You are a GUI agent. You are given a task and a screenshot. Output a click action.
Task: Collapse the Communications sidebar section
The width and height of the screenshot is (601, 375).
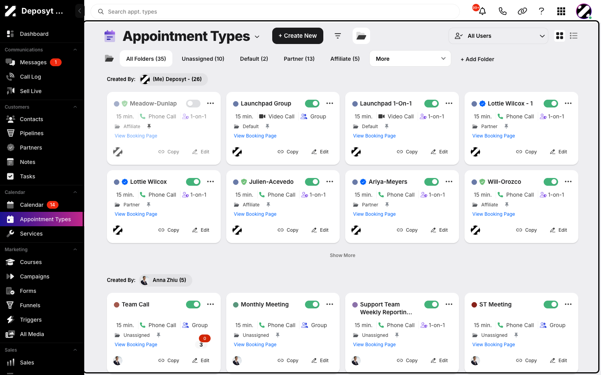[75, 50]
